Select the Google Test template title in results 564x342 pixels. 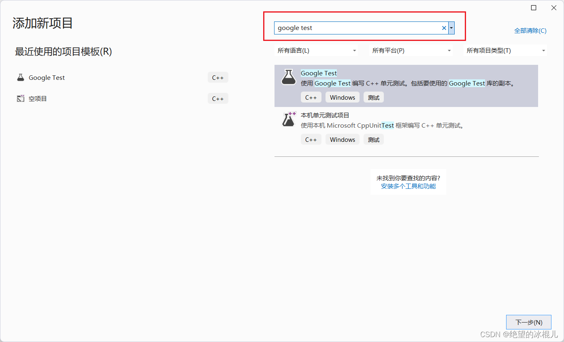click(319, 73)
